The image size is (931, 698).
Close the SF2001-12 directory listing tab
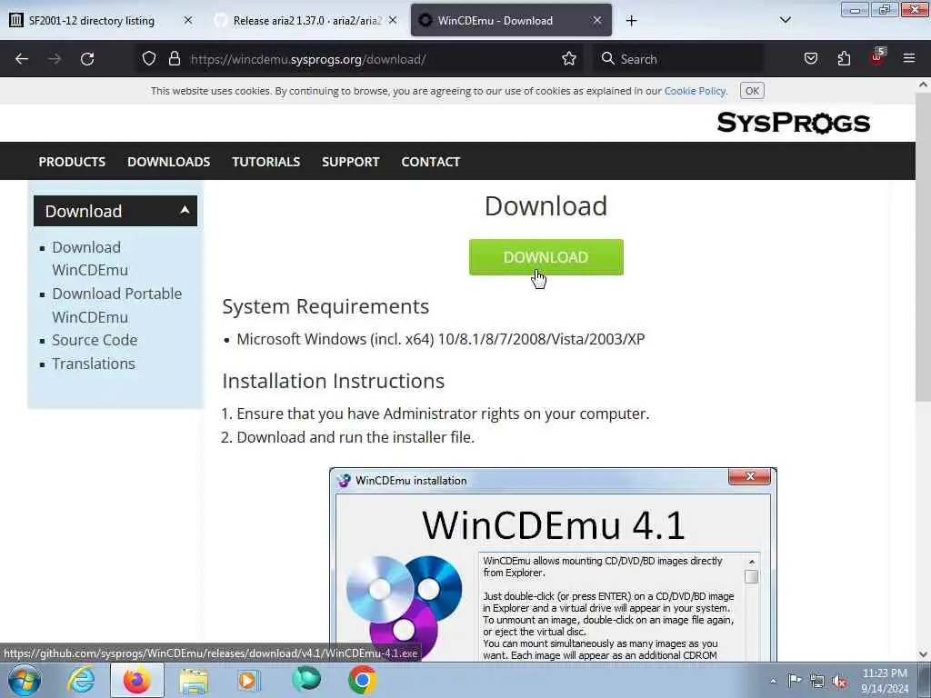pos(188,20)
